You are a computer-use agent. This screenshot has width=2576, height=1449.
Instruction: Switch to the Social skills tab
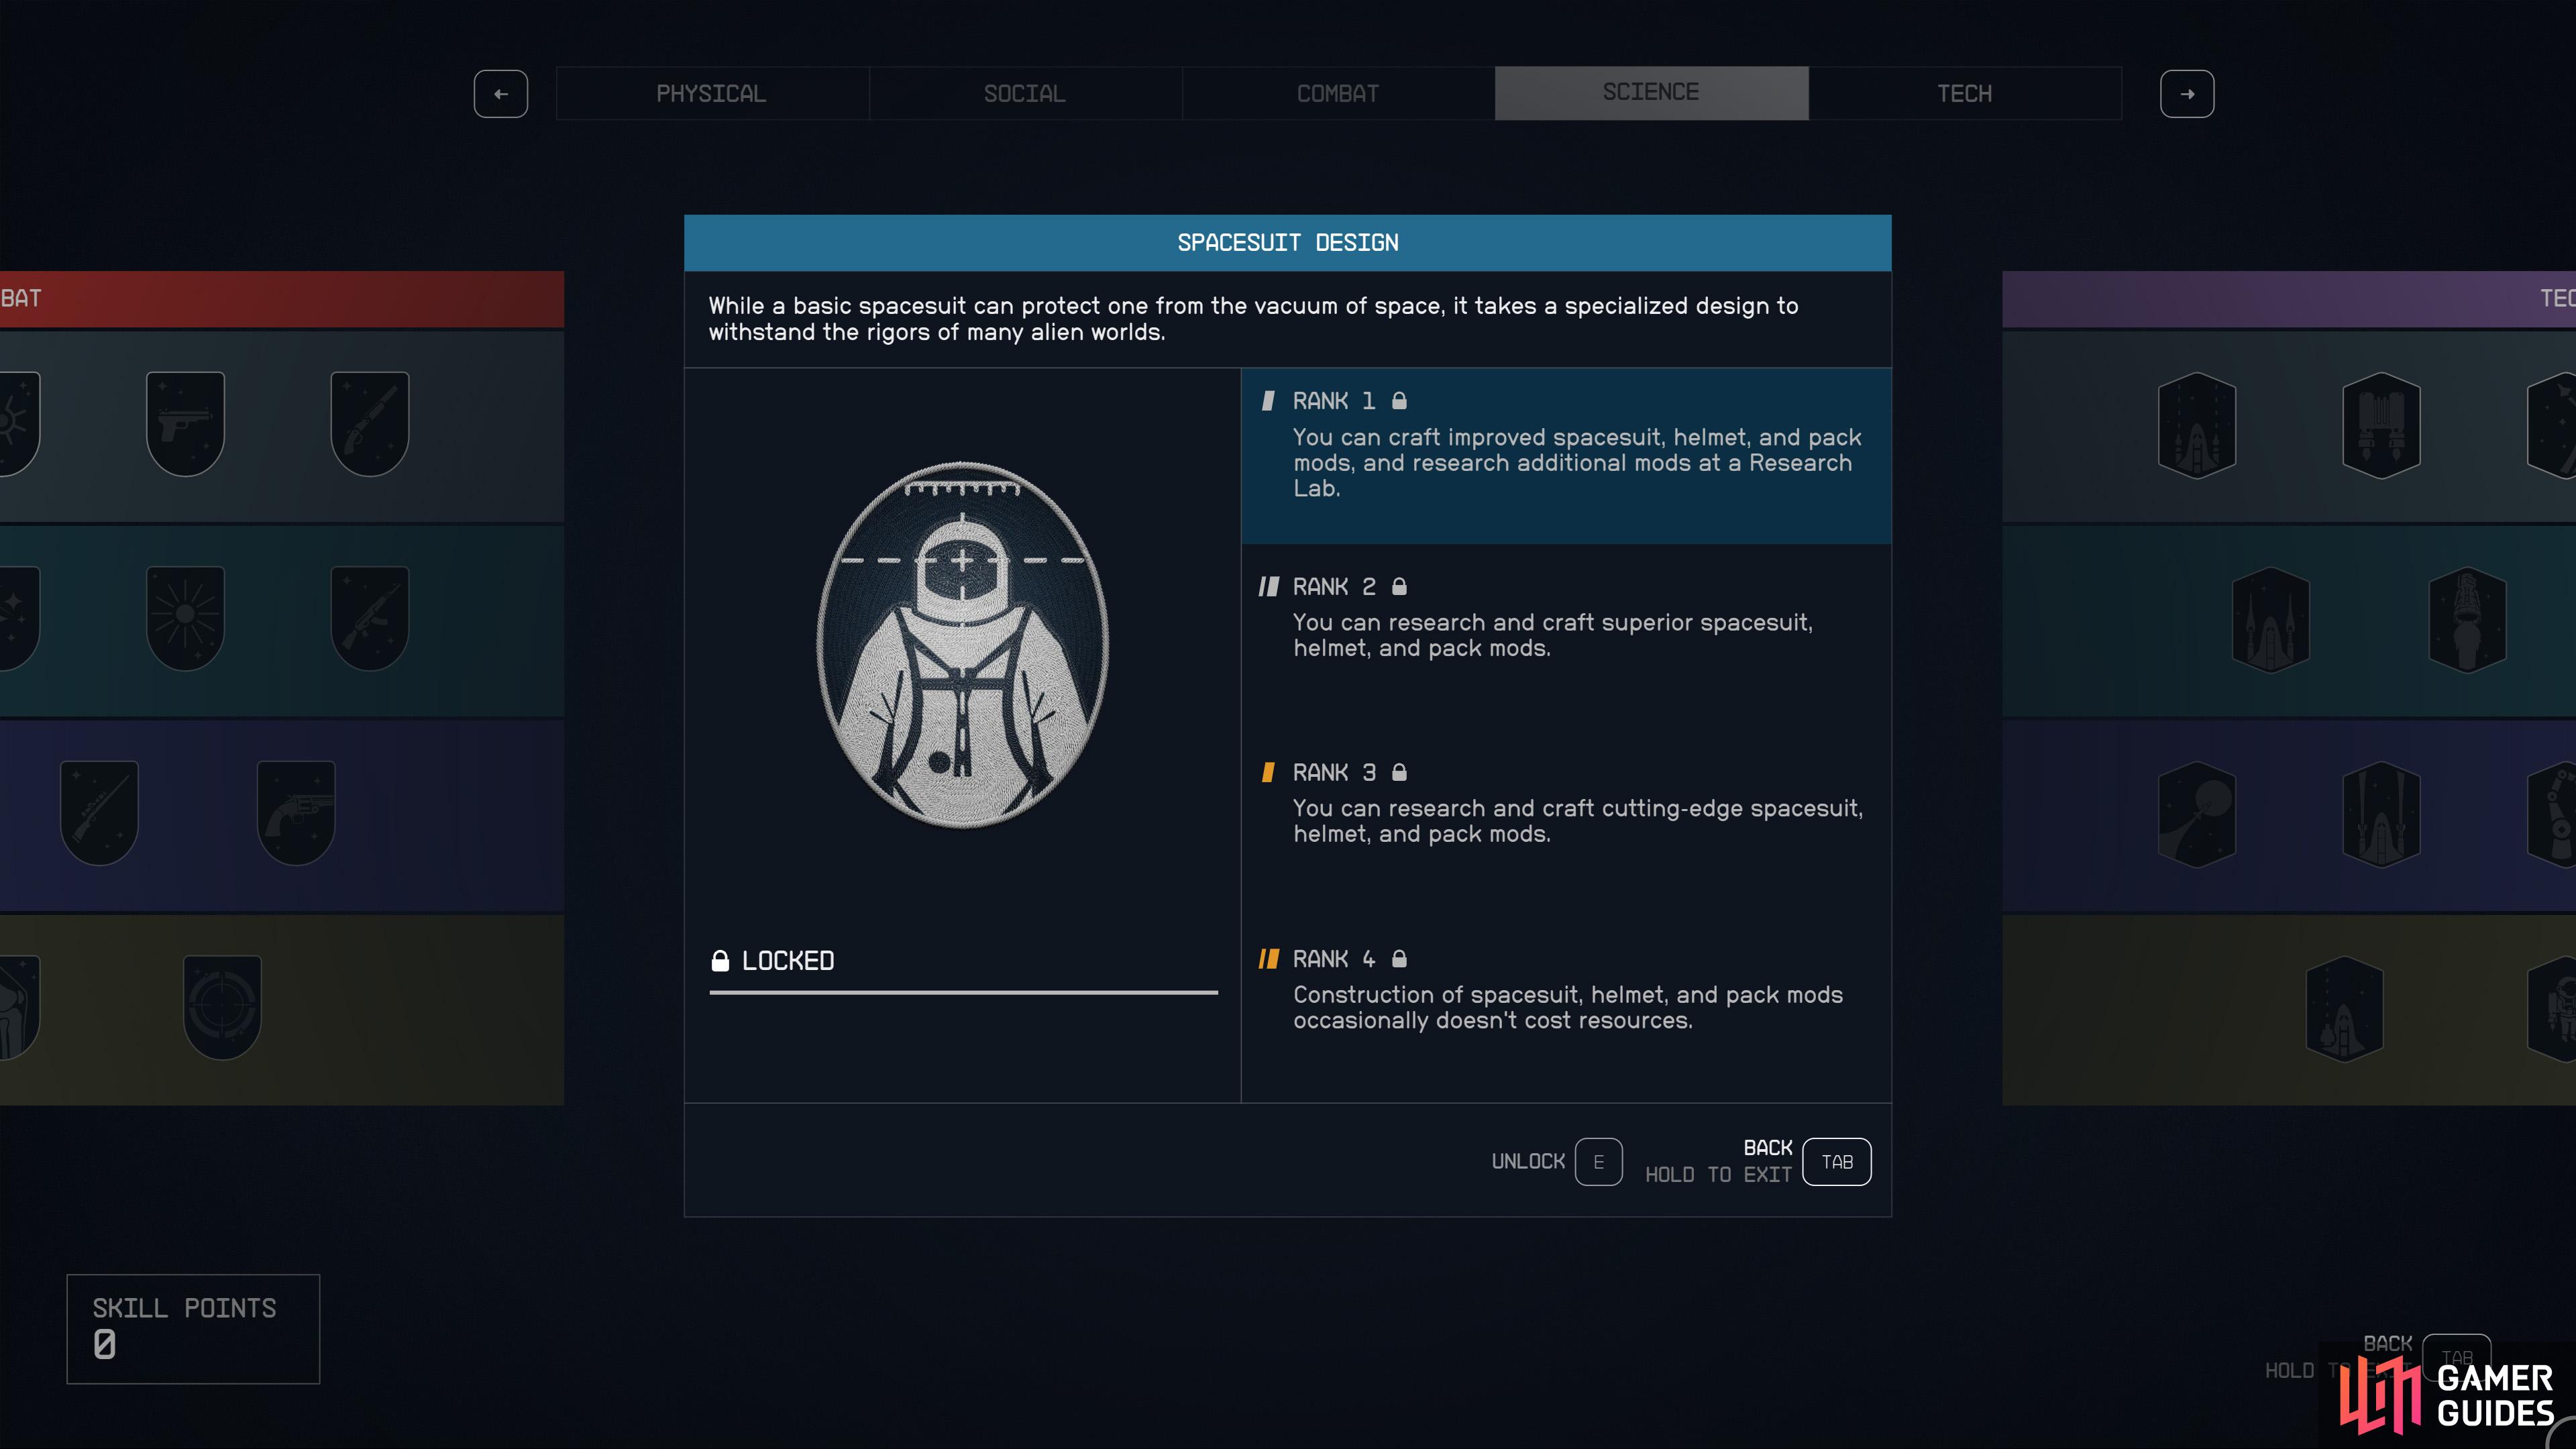coord(1025,93)
